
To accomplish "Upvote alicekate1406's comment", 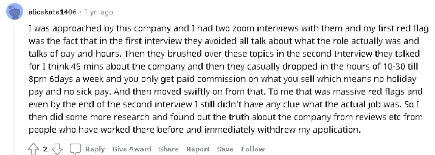I will coord(33,149).
